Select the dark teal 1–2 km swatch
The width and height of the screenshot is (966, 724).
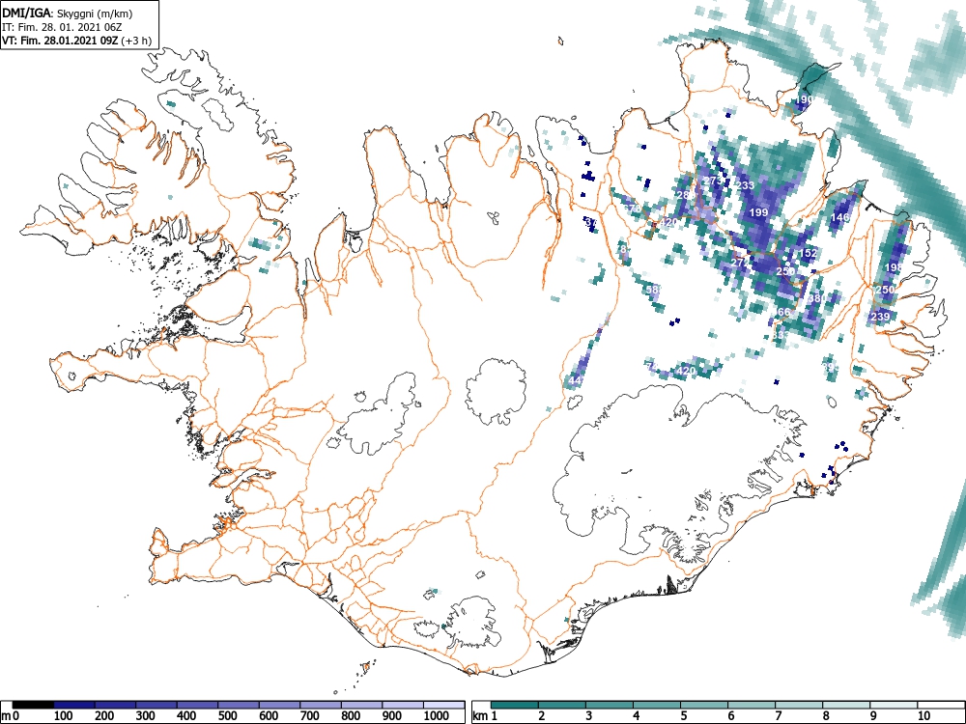[x=515, y=705]
